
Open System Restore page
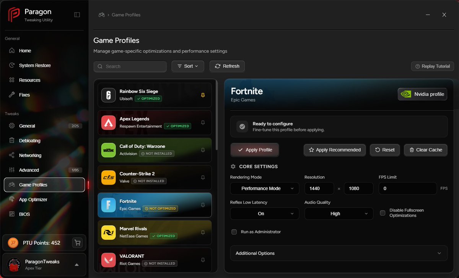(x=44, y=66)
